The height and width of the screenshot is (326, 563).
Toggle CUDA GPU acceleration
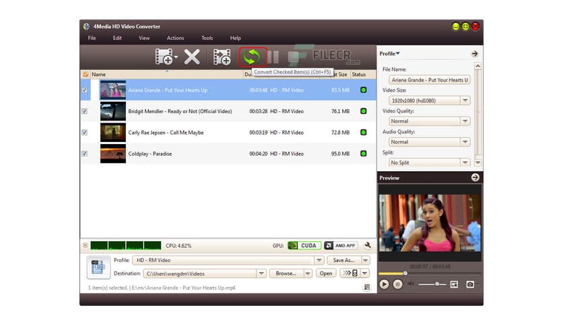pyautogui.click(x=304, y=246)
